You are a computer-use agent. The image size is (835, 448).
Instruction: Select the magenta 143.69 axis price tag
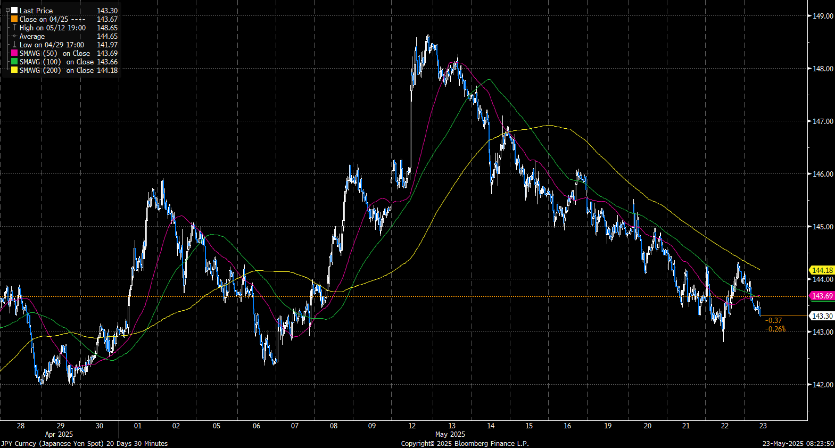(x=822, y=296)
